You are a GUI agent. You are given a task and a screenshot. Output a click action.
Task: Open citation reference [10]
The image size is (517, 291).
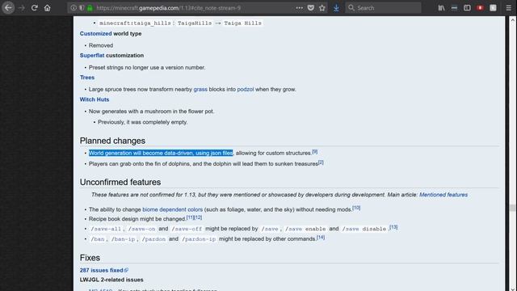point(356,208)
